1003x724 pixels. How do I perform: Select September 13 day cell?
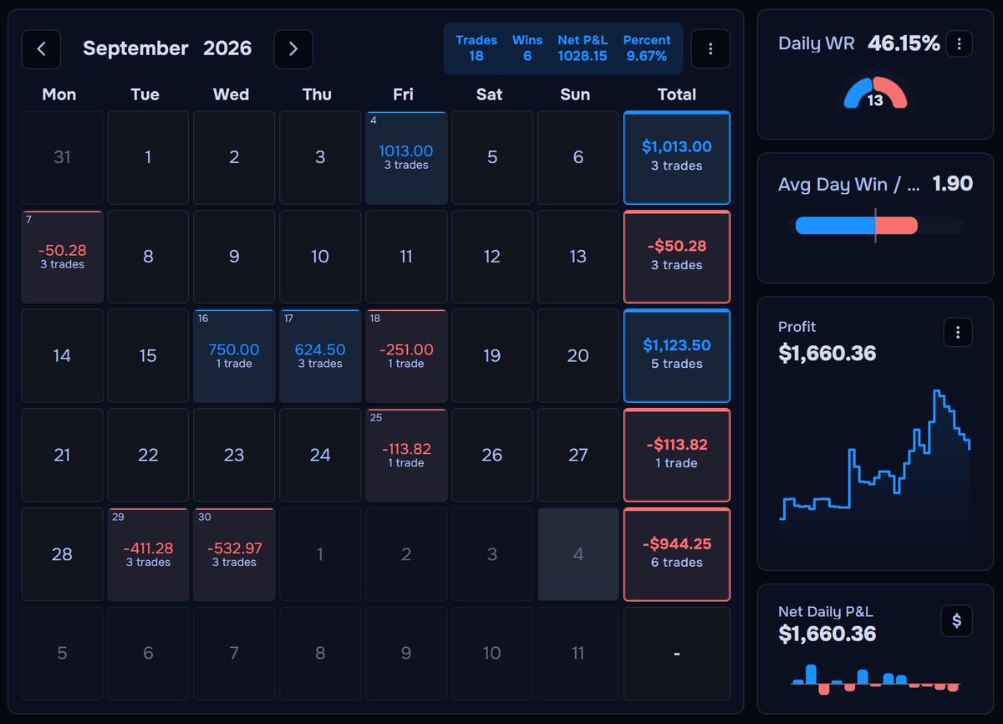pos(578,257)
